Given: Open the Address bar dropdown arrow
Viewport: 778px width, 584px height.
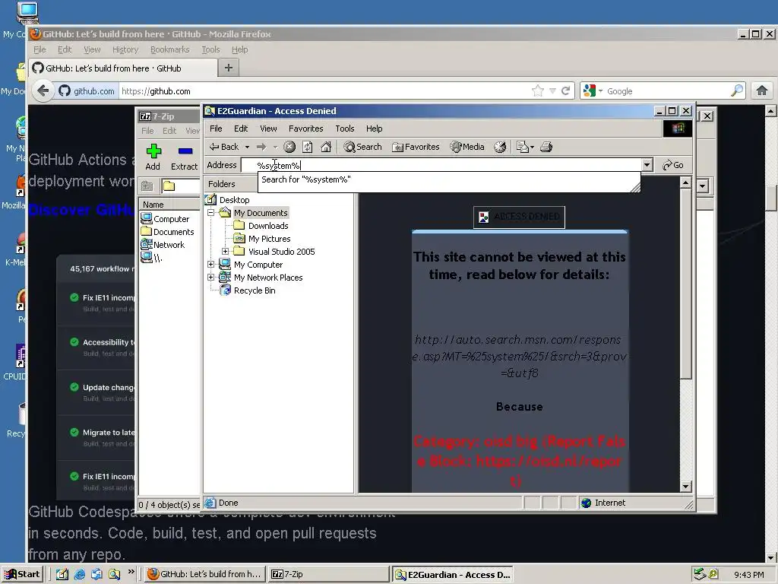Looking at the screenshot, I should [x=647, y=165].
